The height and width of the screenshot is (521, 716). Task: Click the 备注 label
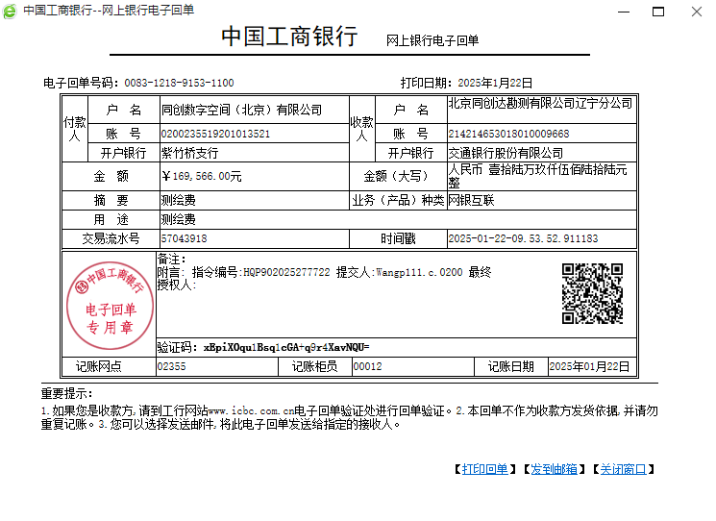(x=171, y=259)
